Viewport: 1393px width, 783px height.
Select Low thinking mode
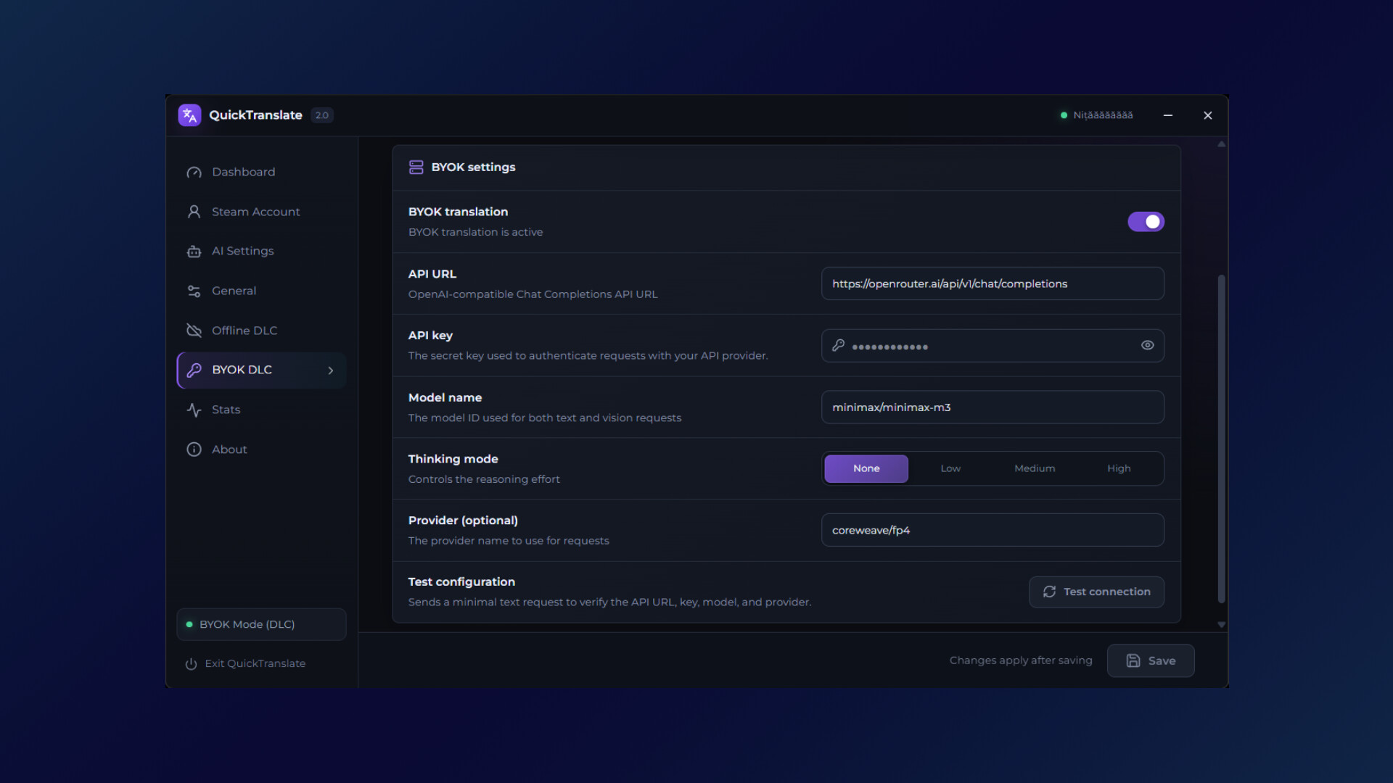point(950,469)
